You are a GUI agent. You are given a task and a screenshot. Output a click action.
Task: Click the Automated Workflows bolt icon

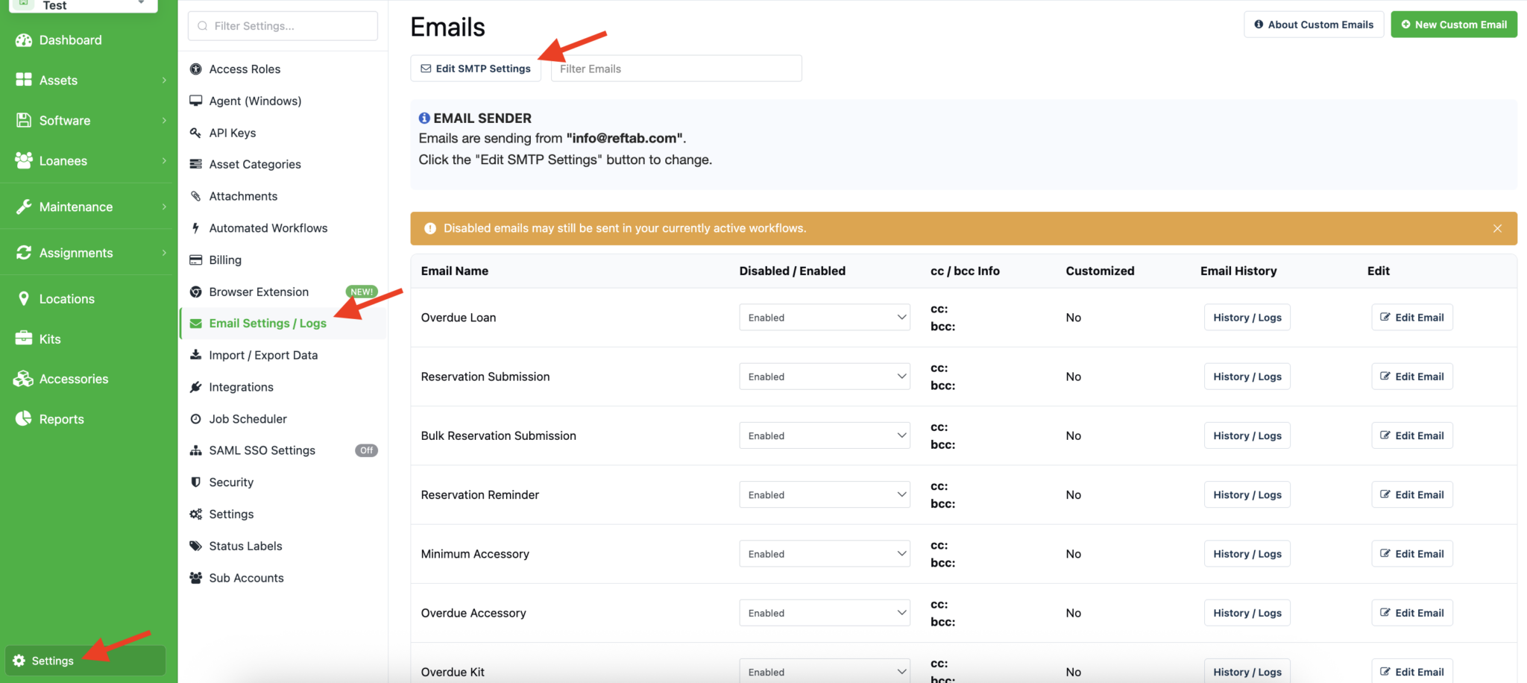(196, 228)
